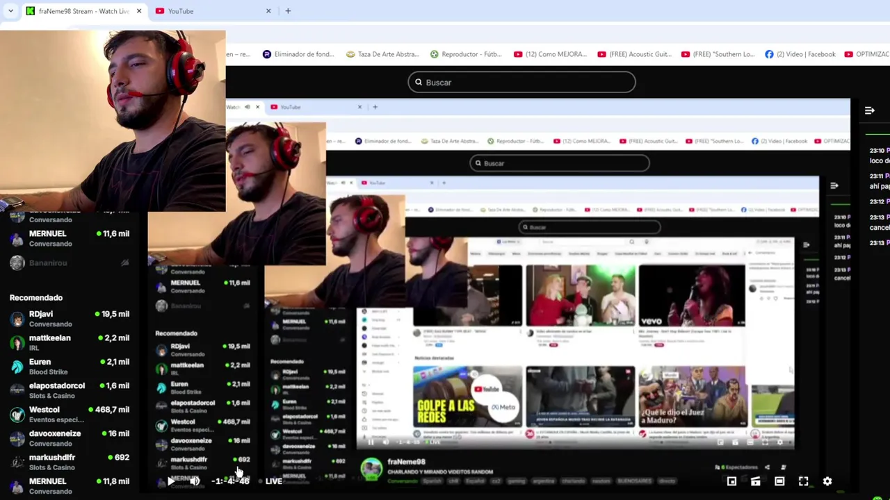Viewport: 890px width, 500px height.
Task: Click the Buscar search field
Action: click(x=521, y=82)
